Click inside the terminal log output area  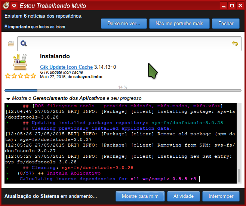[x=120, y=143]
